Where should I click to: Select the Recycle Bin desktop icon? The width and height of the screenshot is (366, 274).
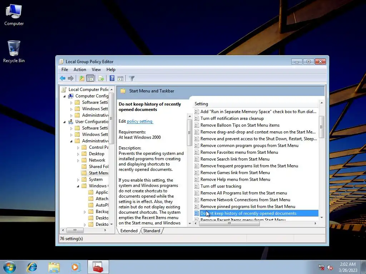click(x=14, y=51)
